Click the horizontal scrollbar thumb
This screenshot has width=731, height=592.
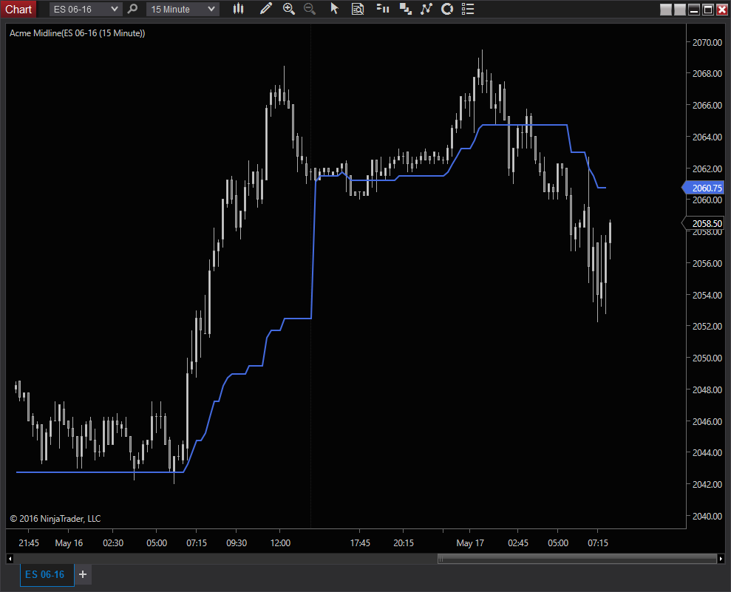tap(577, 559)
